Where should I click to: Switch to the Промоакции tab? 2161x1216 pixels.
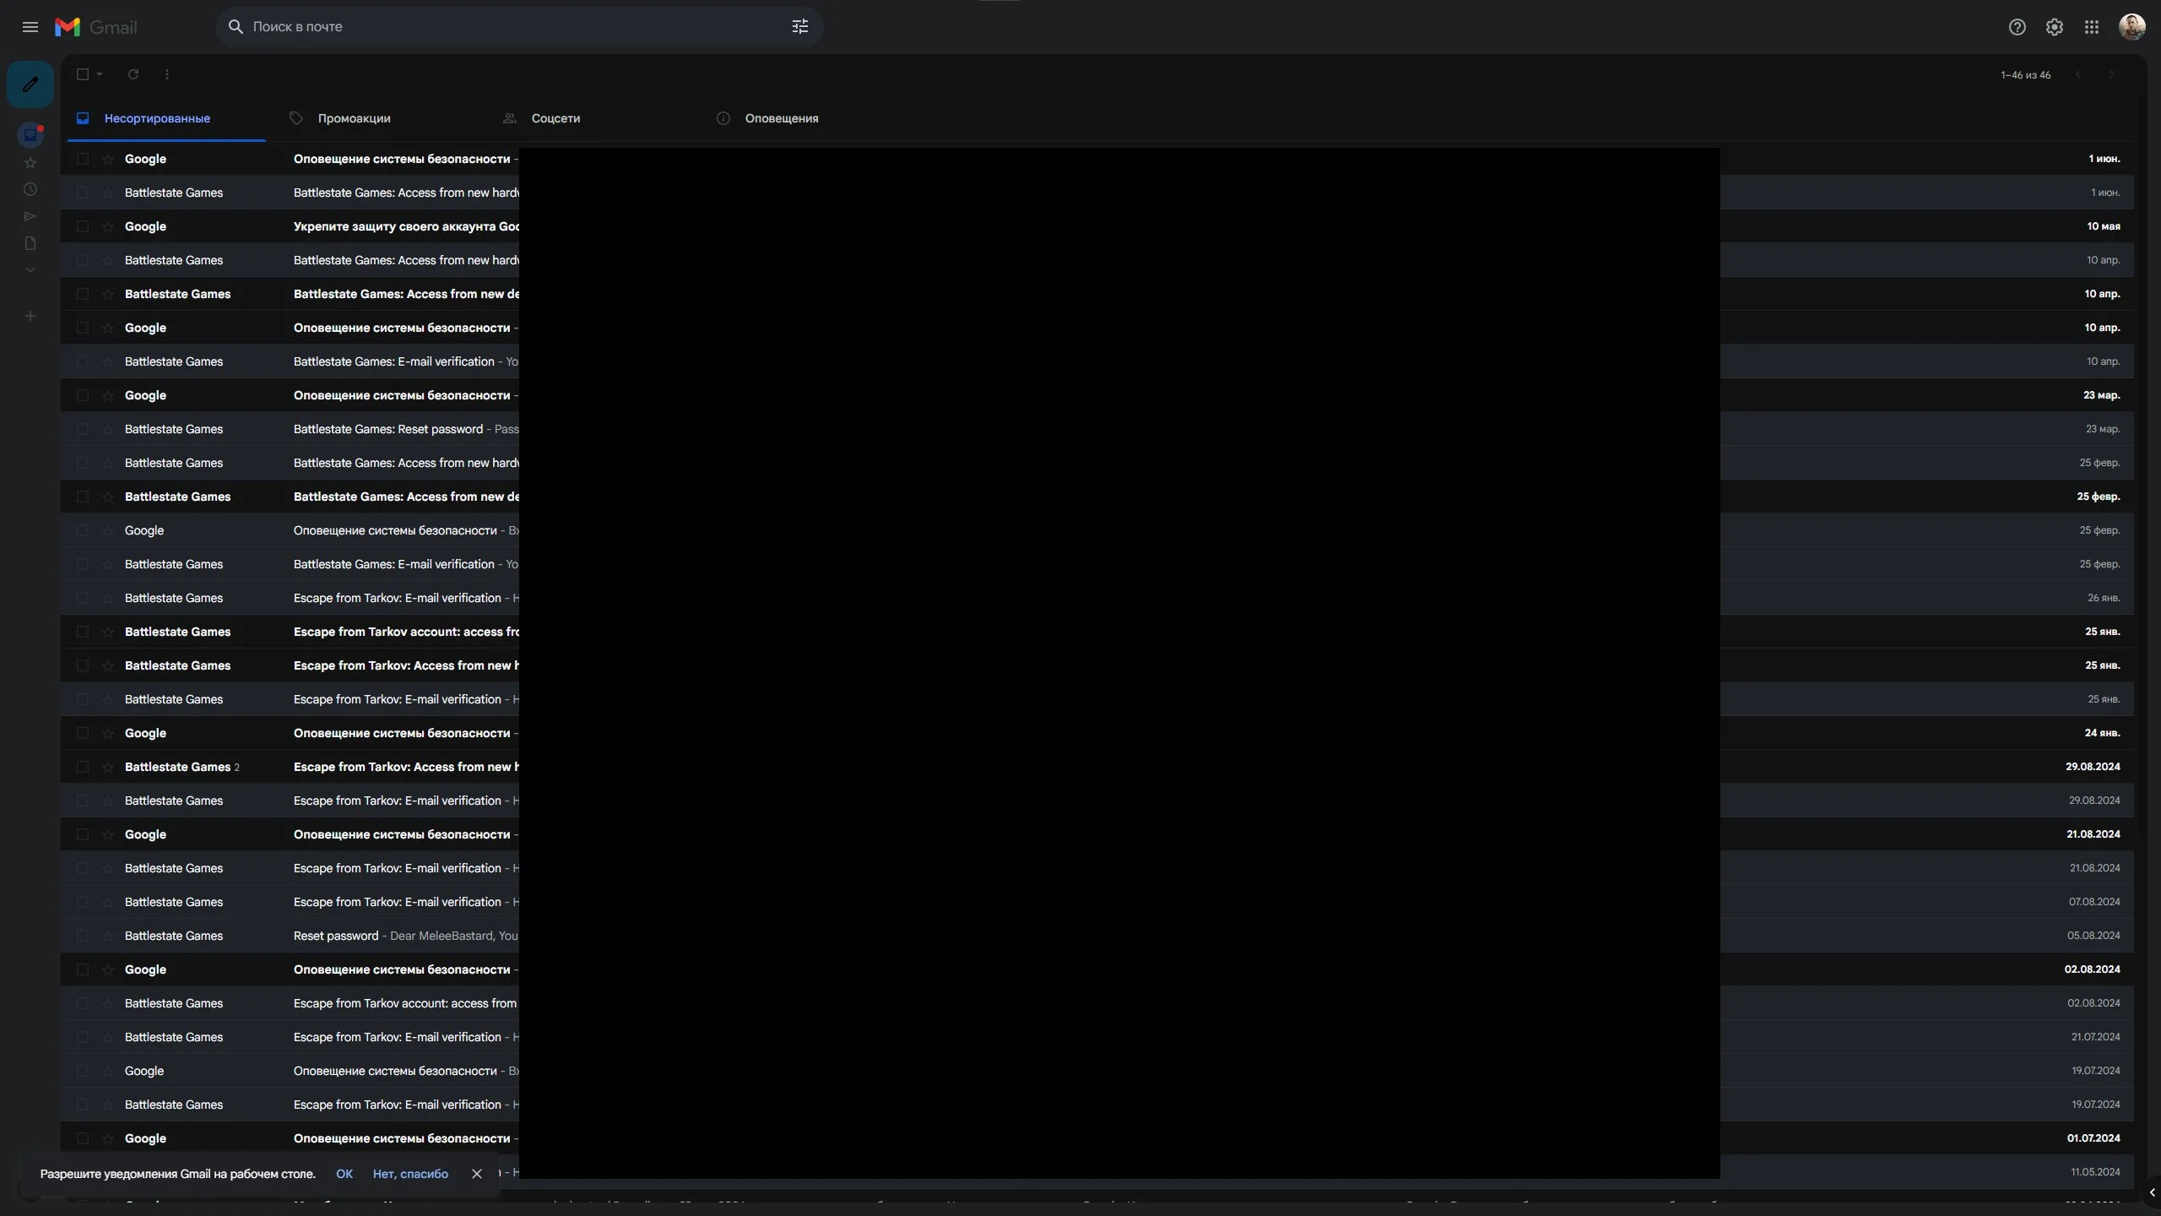tap(354, 118)
